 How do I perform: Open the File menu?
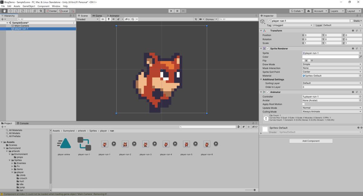pos(3,6)
